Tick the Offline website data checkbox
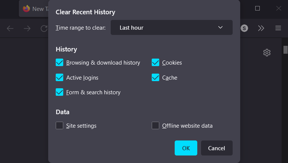The image size is (288, 163). click(x=155, y=125)
